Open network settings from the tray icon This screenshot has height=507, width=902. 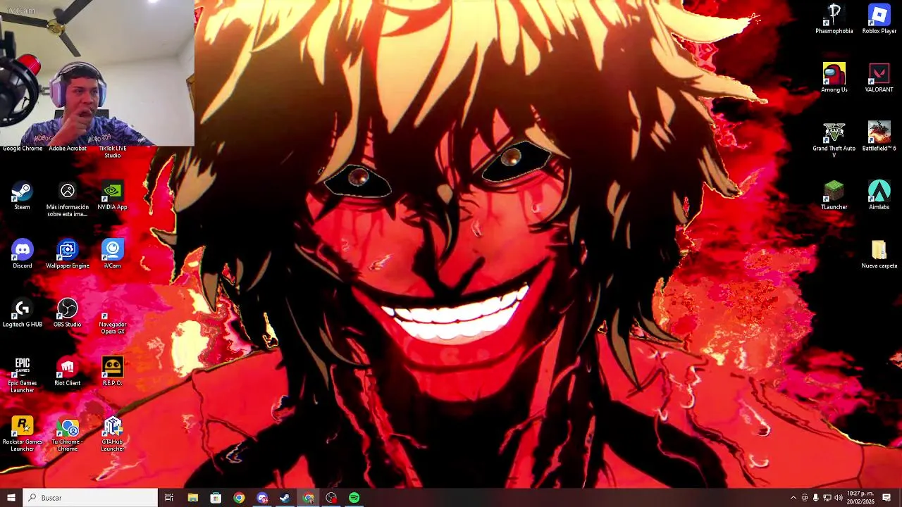pyautogui.click(x=827, y=498)
